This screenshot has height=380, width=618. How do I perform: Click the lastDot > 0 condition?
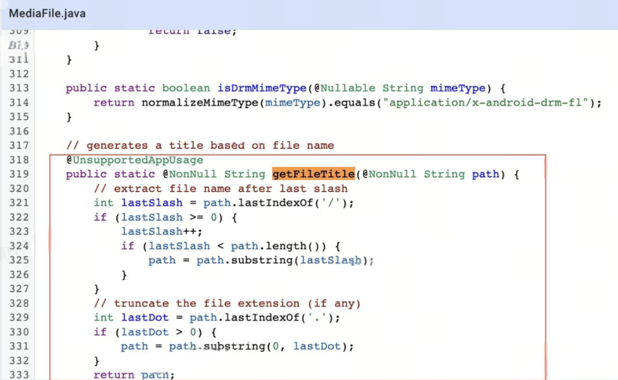tap(159, 332)
